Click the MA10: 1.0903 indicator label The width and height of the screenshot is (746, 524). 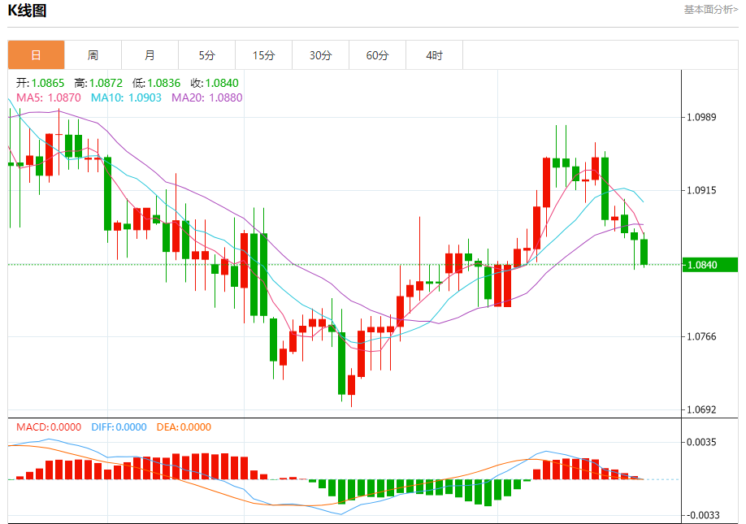126,97
